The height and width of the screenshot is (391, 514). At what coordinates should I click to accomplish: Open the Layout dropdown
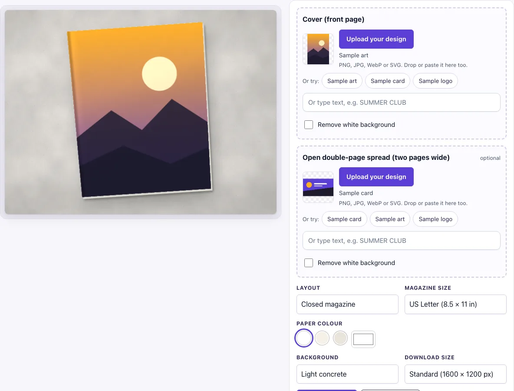(x=347, y=304)
